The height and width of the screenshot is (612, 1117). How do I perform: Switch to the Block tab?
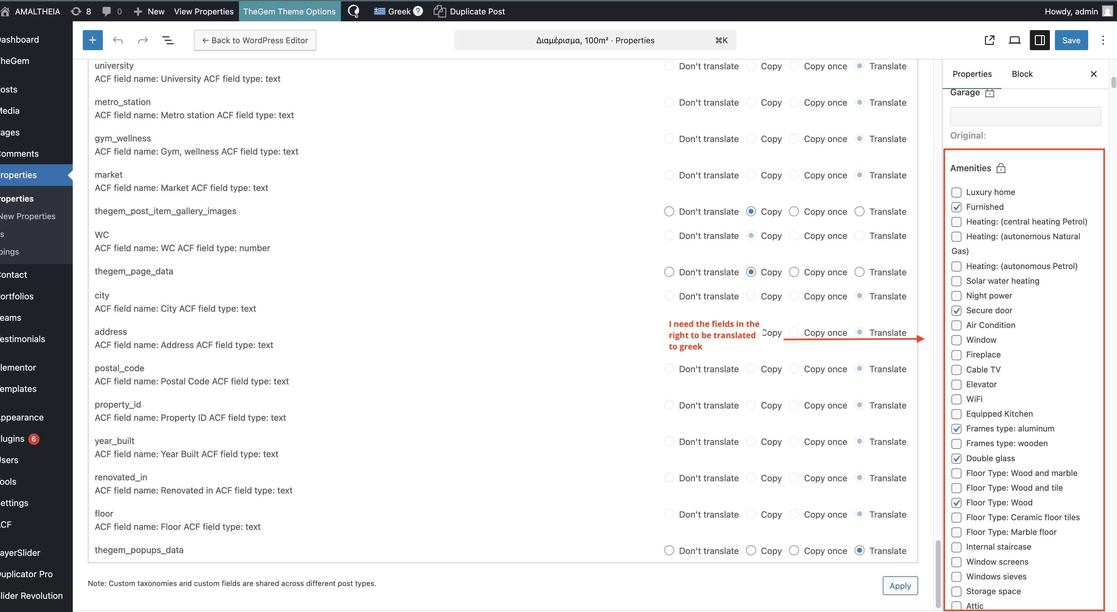(1022, 74)
